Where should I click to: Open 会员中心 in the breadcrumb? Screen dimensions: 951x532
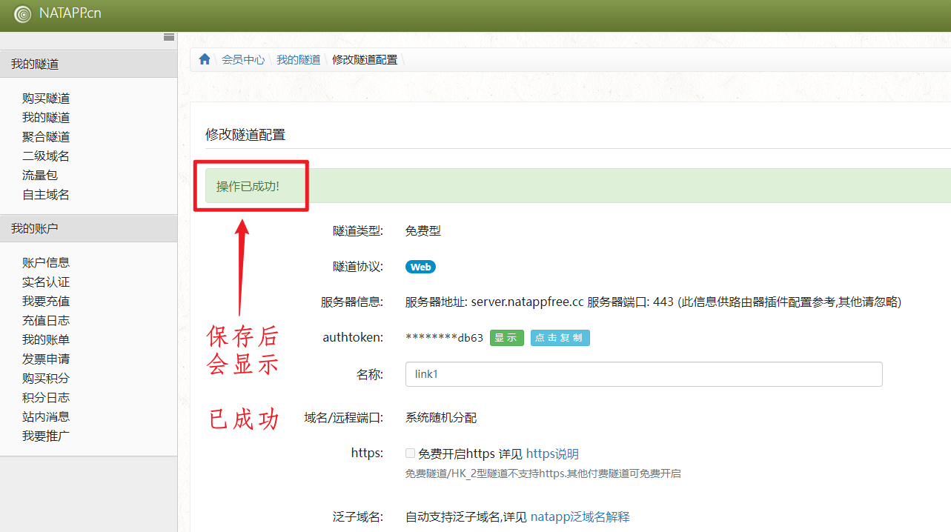point(243,59)
